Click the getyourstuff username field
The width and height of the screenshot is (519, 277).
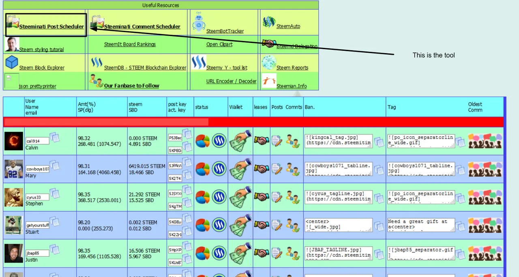click(x=37, y=225)
